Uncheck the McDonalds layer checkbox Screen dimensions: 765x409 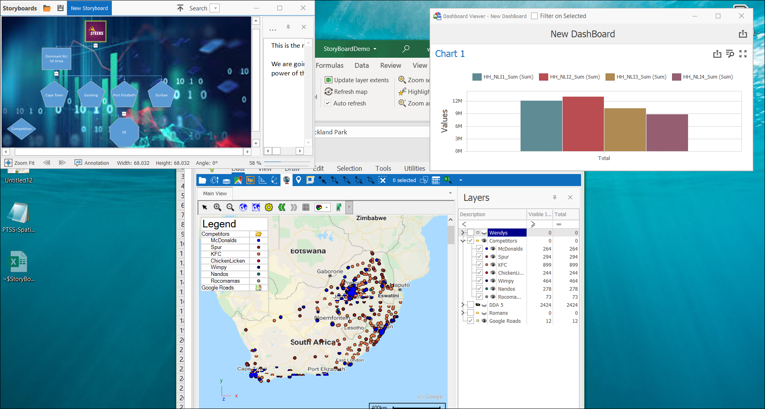point(479,249)
